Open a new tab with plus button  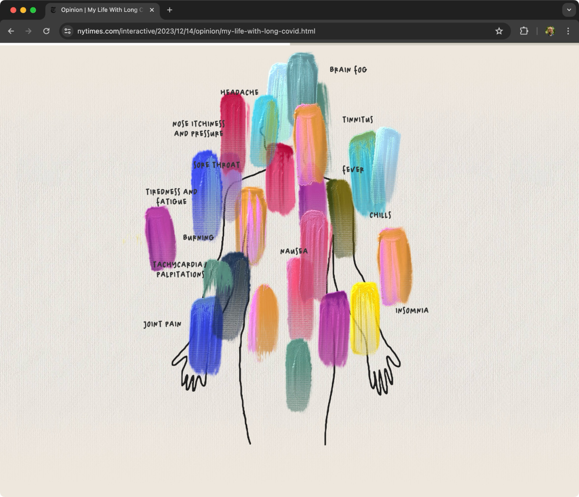(x=170, y=10)
